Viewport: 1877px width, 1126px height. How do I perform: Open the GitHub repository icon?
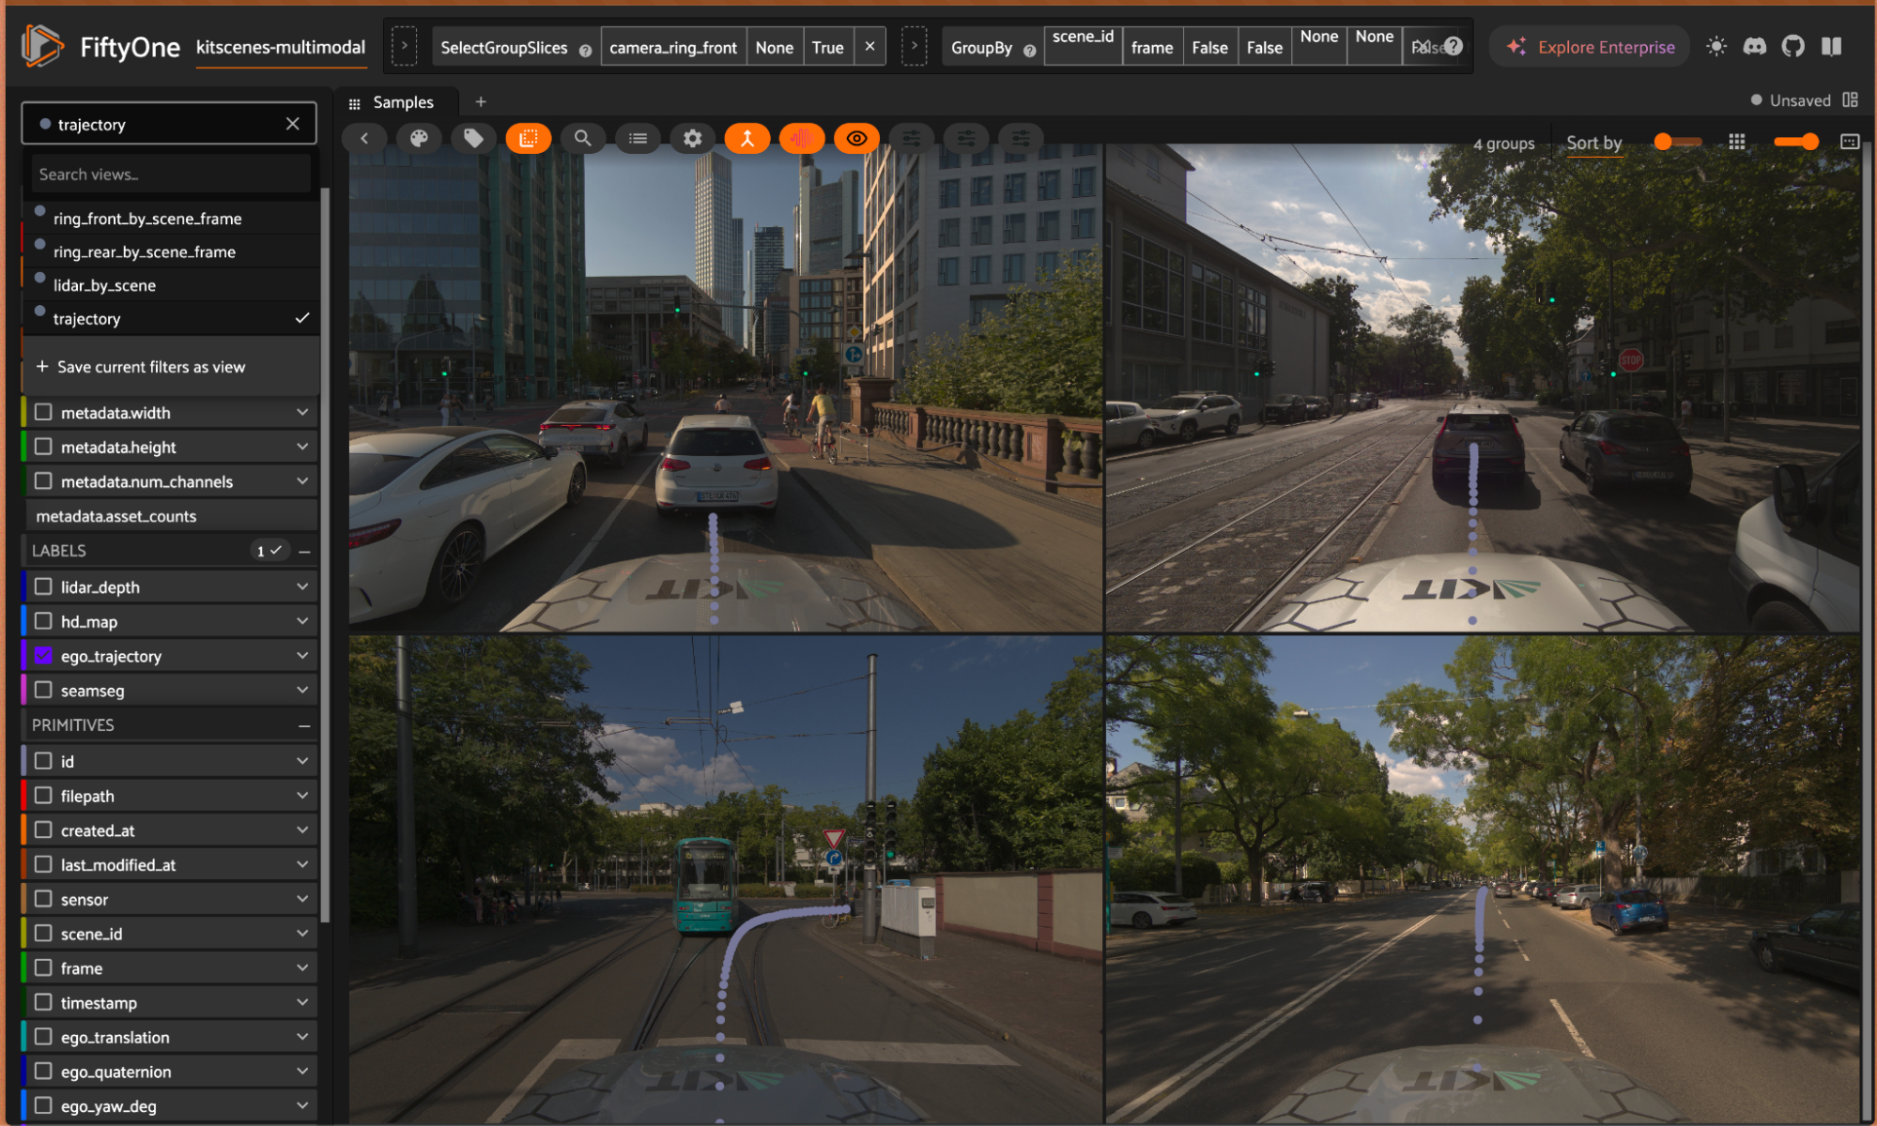pyautogui.click(x=1792, y=46)
